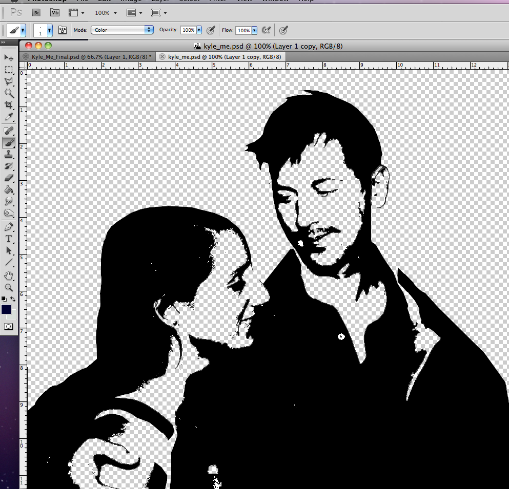
Task: Open Mini Bridge with the Mb button
Action: point(54,12)
